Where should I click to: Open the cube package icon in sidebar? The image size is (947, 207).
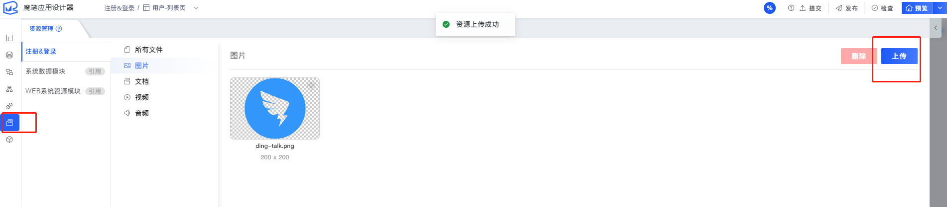click(x=9, y=139)
